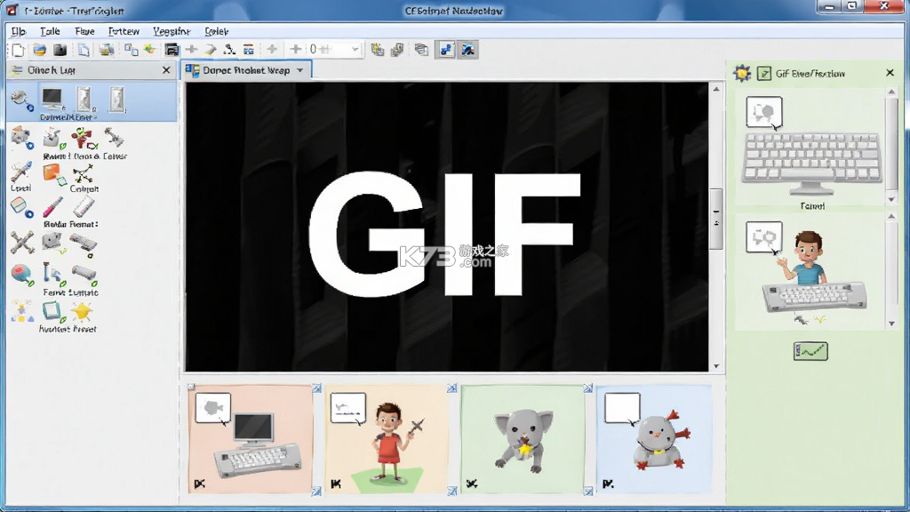Click the black film strip toolbar icon

tap(172, 50)
